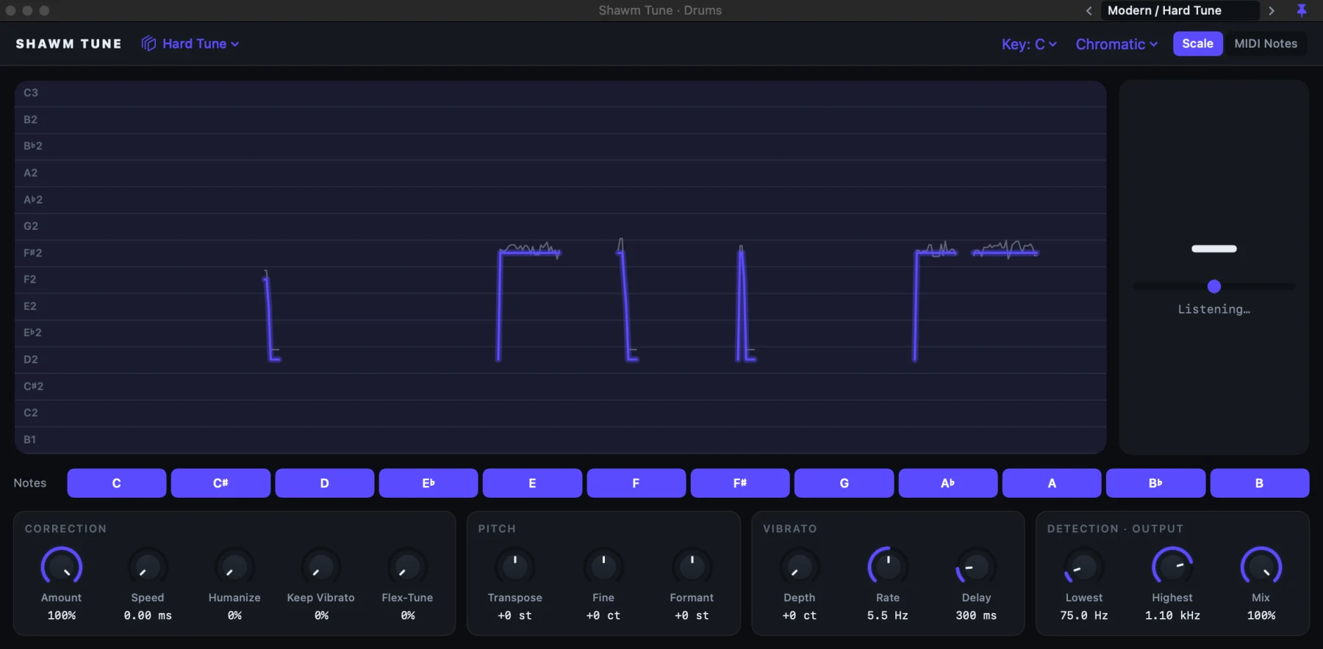Click the Rate value 5.5 Hz

tap(888, 615)
